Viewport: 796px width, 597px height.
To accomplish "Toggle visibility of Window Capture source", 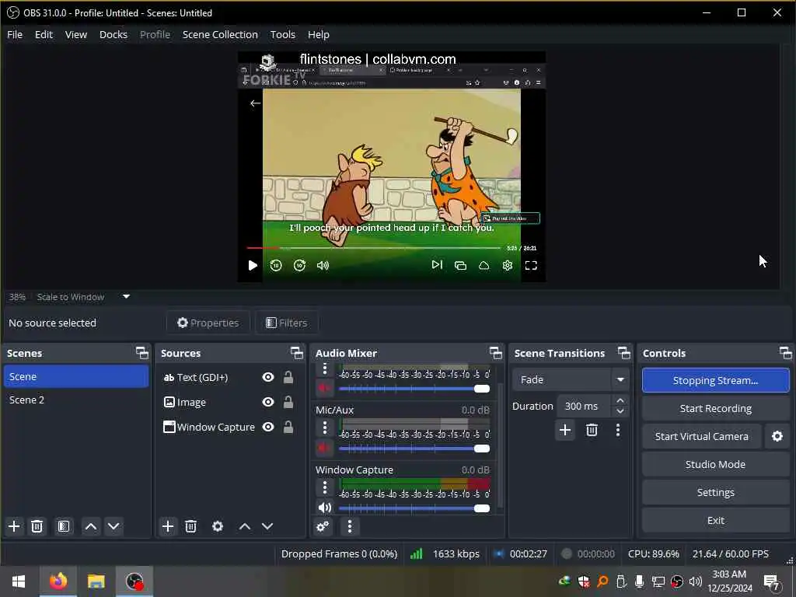I will click(x=268, y=427).
